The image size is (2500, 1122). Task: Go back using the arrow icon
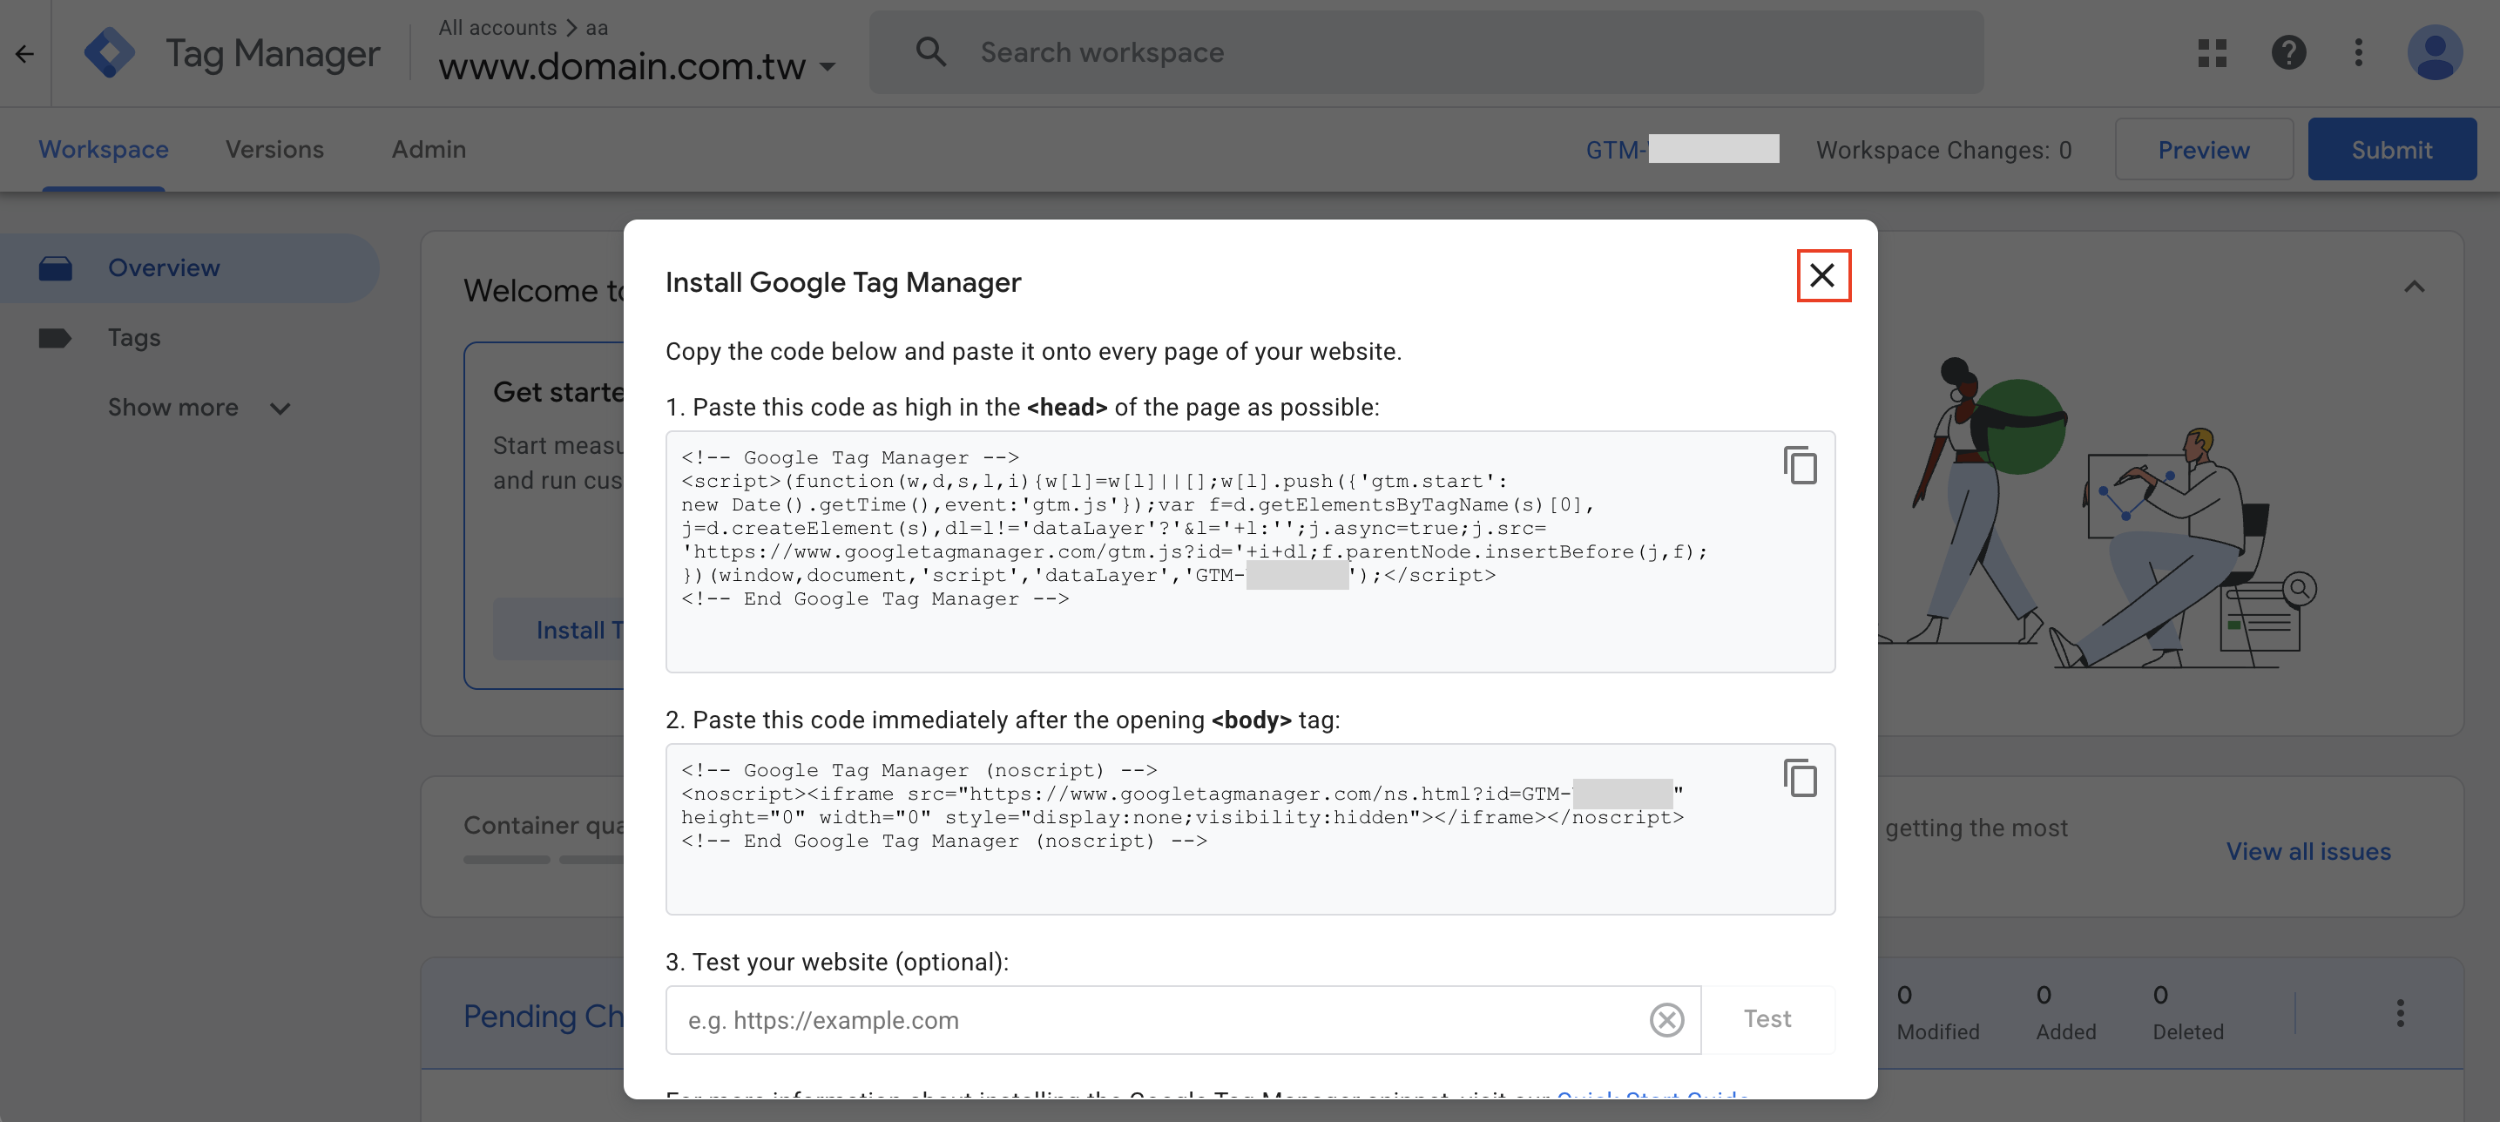click(24, 53)
